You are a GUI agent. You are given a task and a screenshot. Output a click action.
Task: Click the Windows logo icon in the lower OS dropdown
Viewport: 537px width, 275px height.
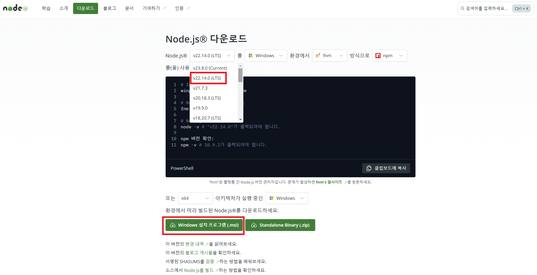271,198
